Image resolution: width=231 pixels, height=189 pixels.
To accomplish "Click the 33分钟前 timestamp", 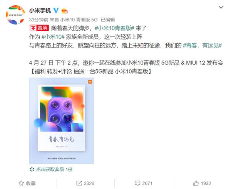I will click(38, 20).
